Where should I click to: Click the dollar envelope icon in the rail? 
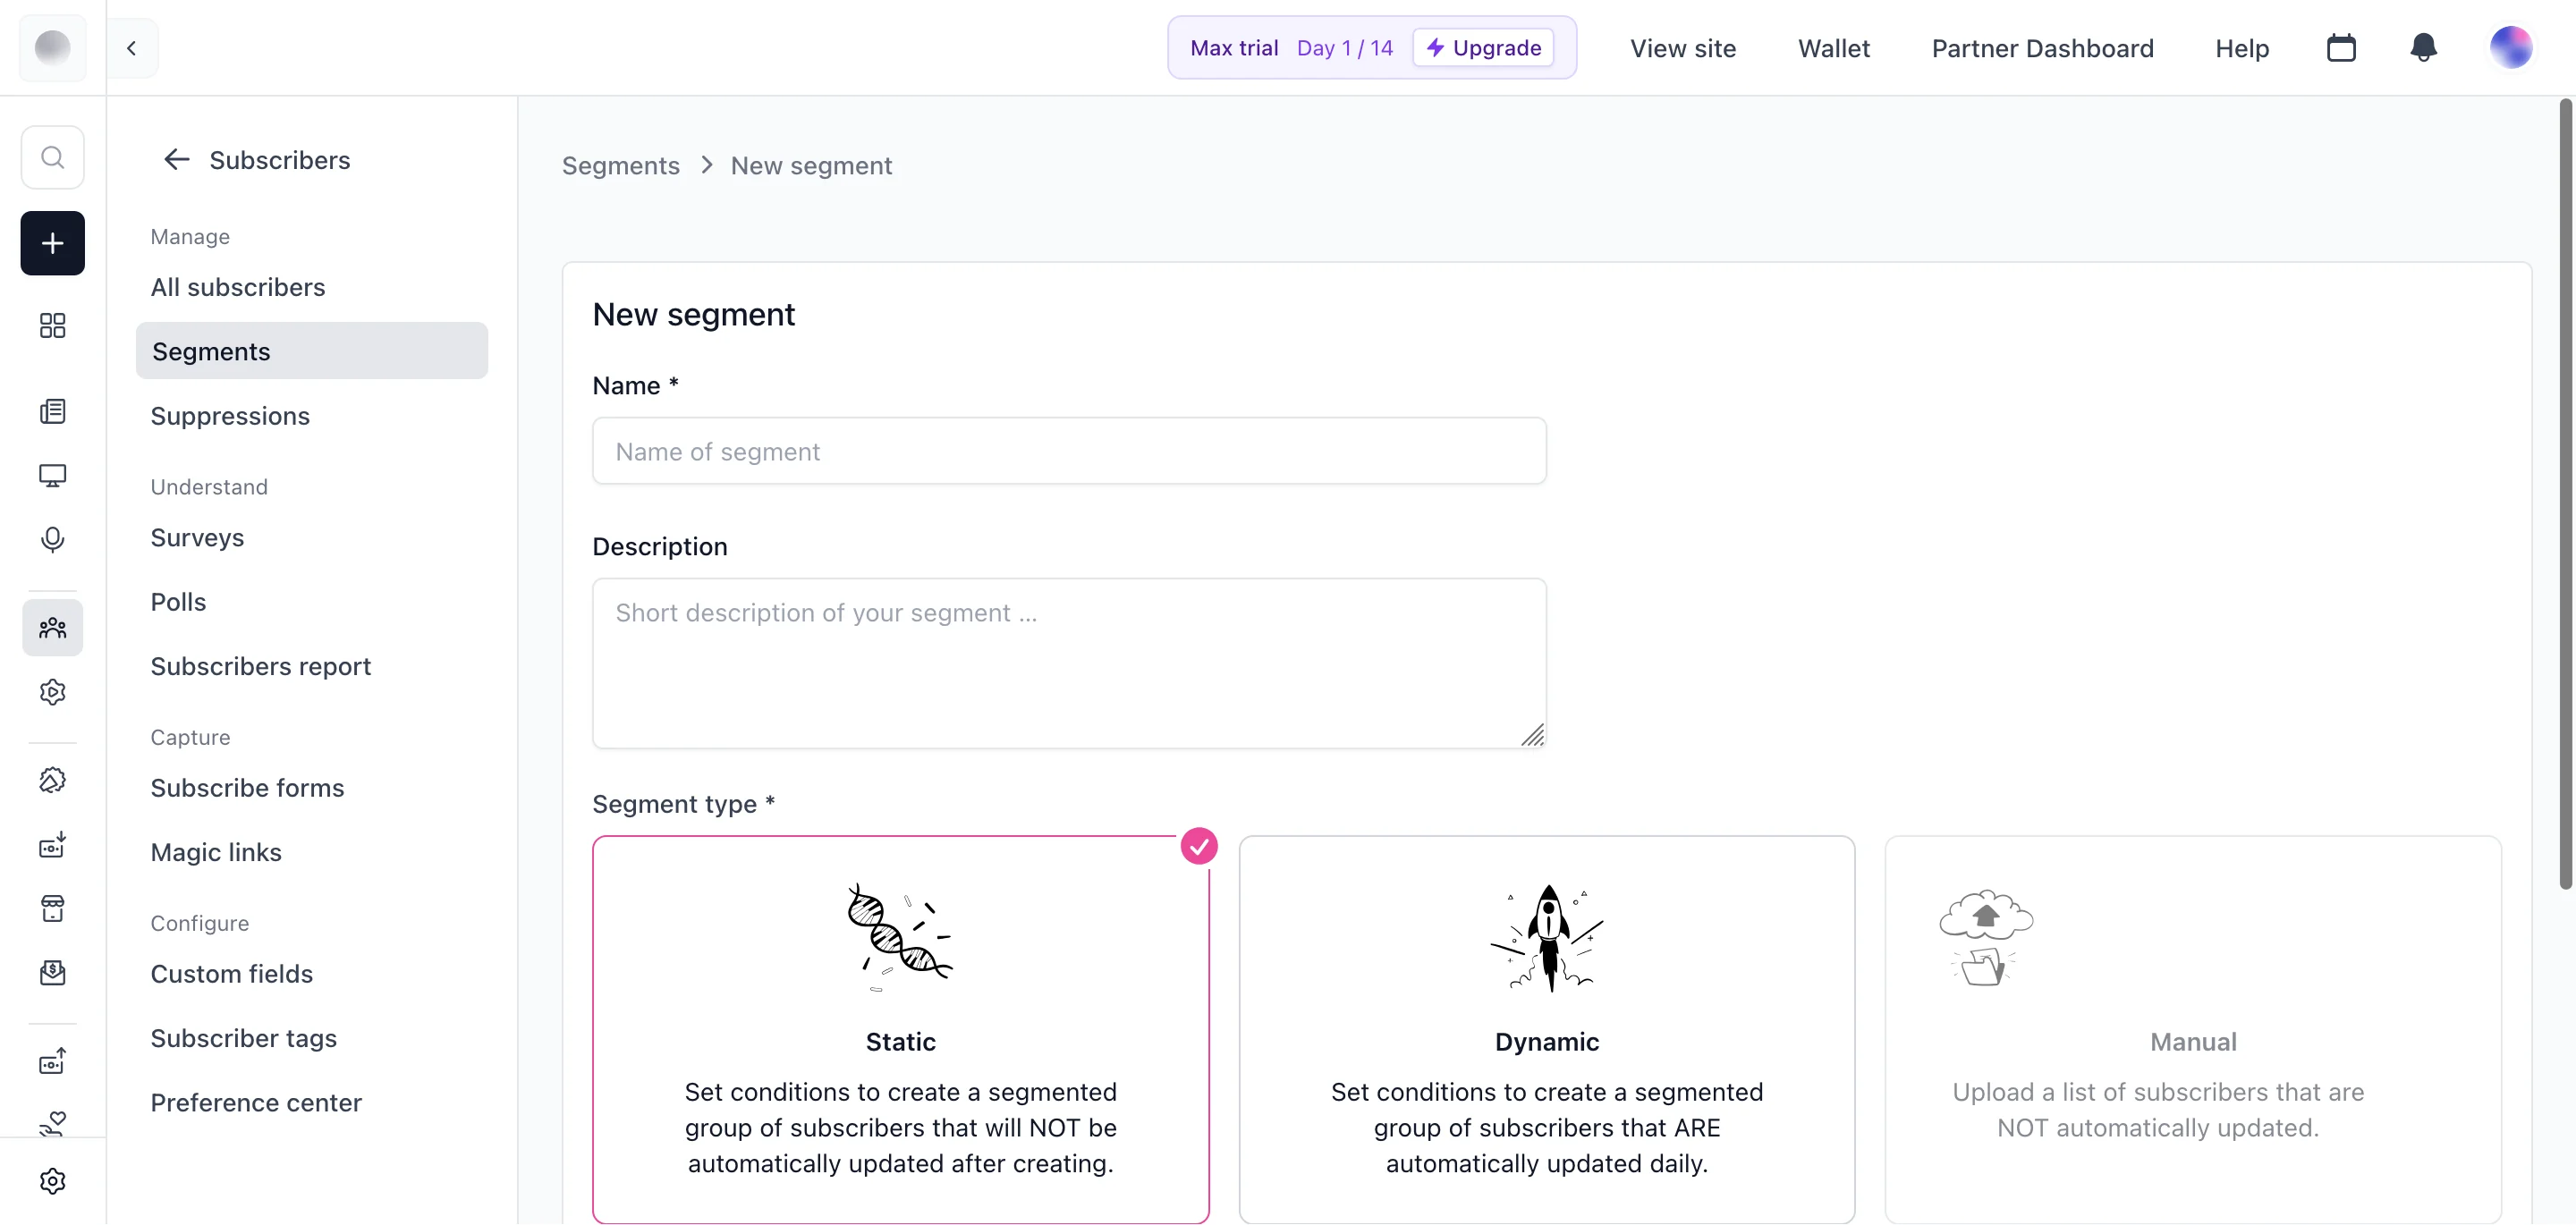point(52,973)
